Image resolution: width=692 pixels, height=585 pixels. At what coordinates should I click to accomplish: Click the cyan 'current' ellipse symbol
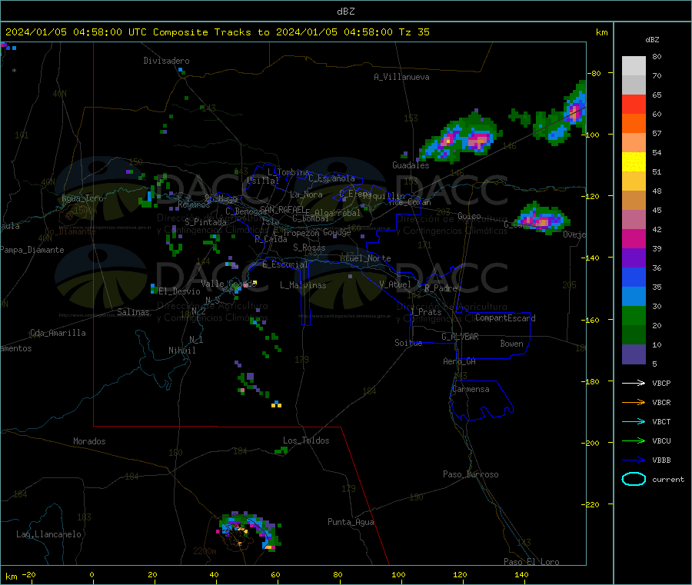click(x=634, y=479)
